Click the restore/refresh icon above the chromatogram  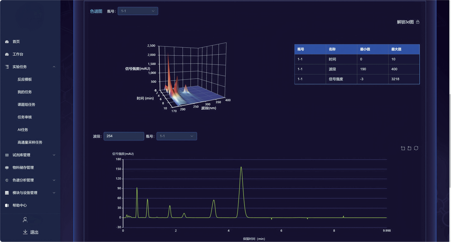tap(416, 148)
